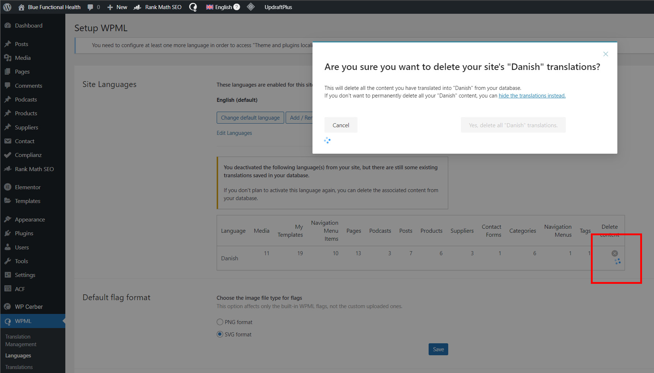This screenshot has height=373, width=654.
Task: Click the WP Cerber shield icon in sidebar
Action: (x=8, y=307)
